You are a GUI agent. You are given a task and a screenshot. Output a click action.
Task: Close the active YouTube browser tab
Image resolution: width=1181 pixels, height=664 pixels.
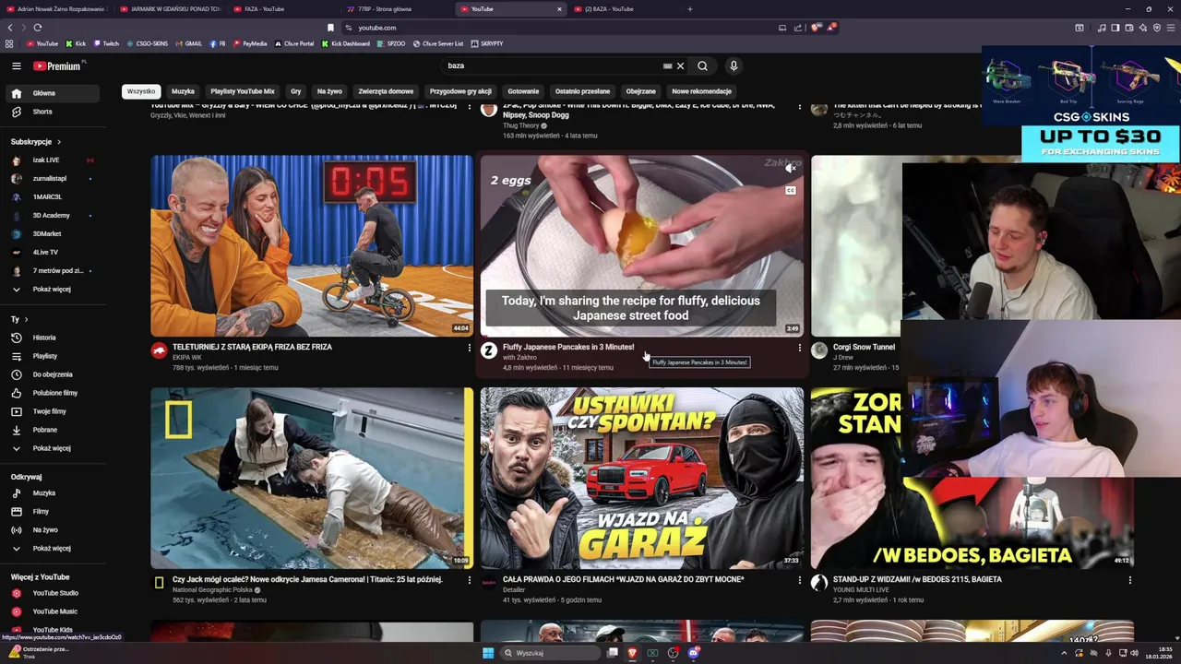559,9
